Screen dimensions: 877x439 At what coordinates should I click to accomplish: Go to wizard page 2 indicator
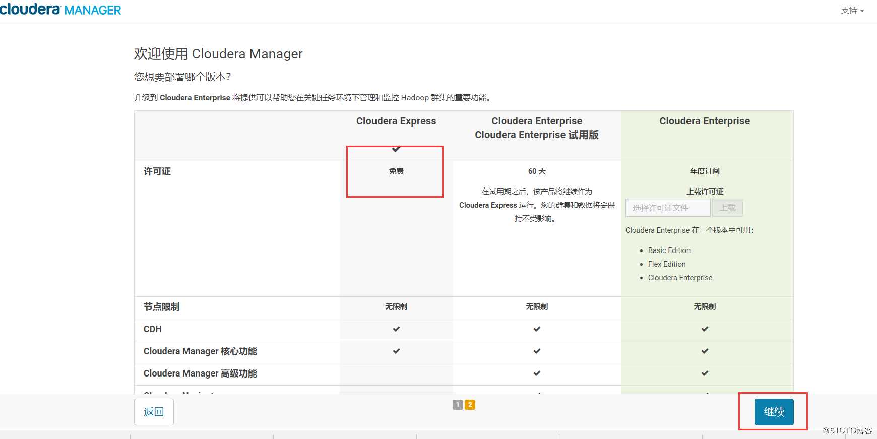[x=470, y=405]
